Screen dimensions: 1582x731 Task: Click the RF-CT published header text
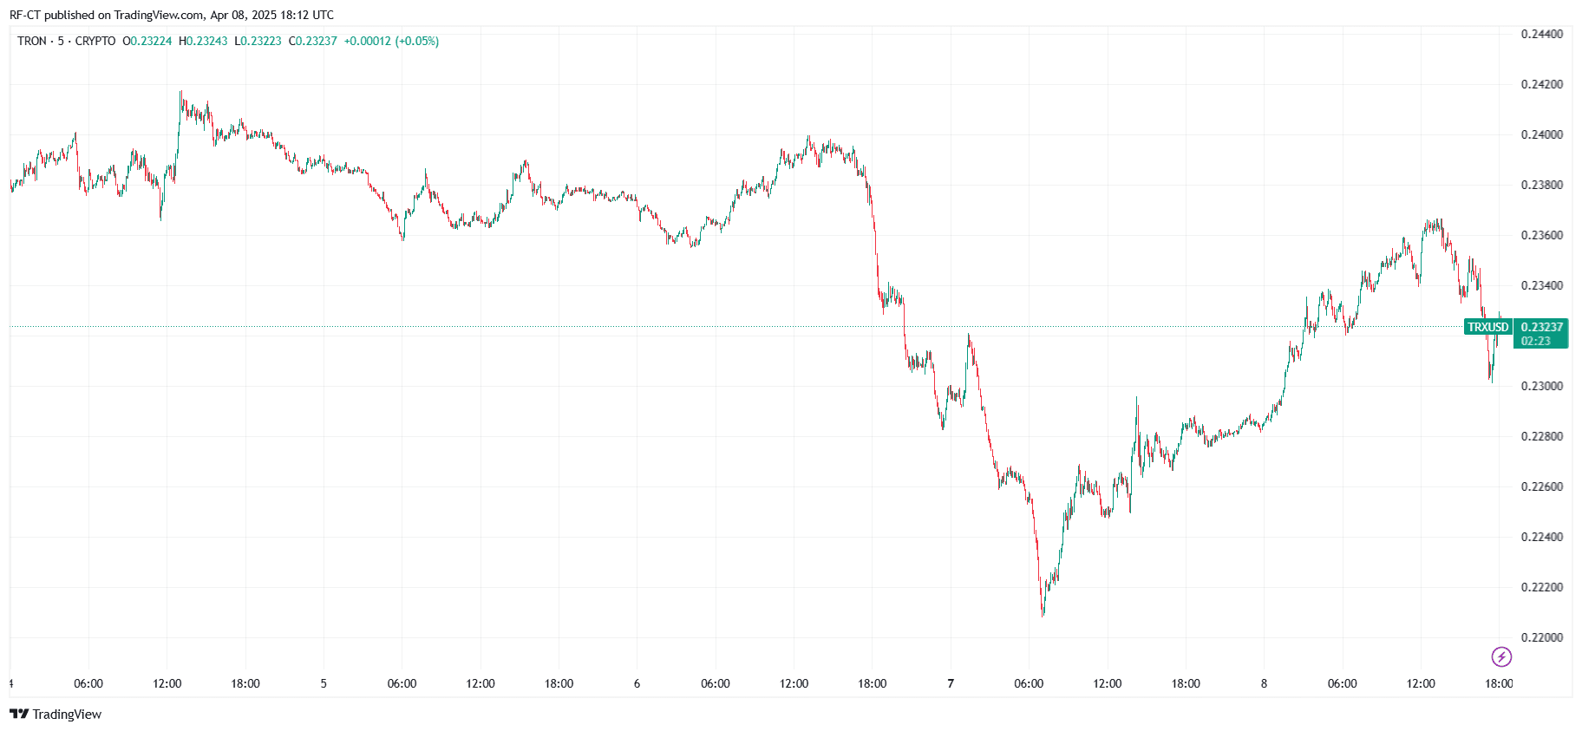[171, 15]
